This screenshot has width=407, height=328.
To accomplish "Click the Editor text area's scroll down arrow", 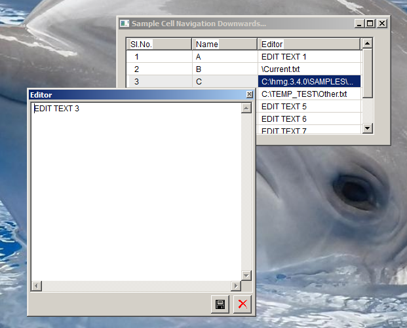I will click(x=246, y=276).
